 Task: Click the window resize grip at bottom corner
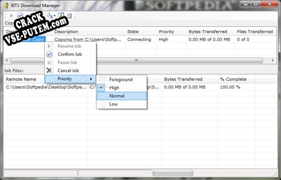[x=276, y=174]
